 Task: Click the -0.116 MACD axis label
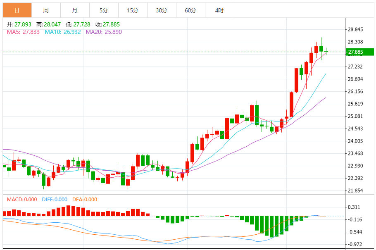(355, 219)
